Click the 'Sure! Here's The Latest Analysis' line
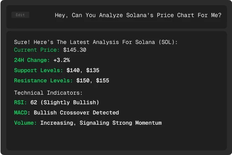 click(96, 42)
